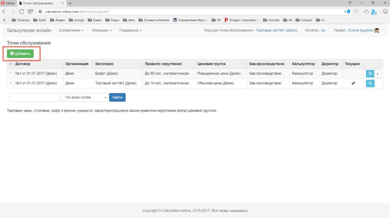The height and width of the screenshot is (218, 390).
Task: Click the checkmark in the Текущая column
Action: click(353, 83)
